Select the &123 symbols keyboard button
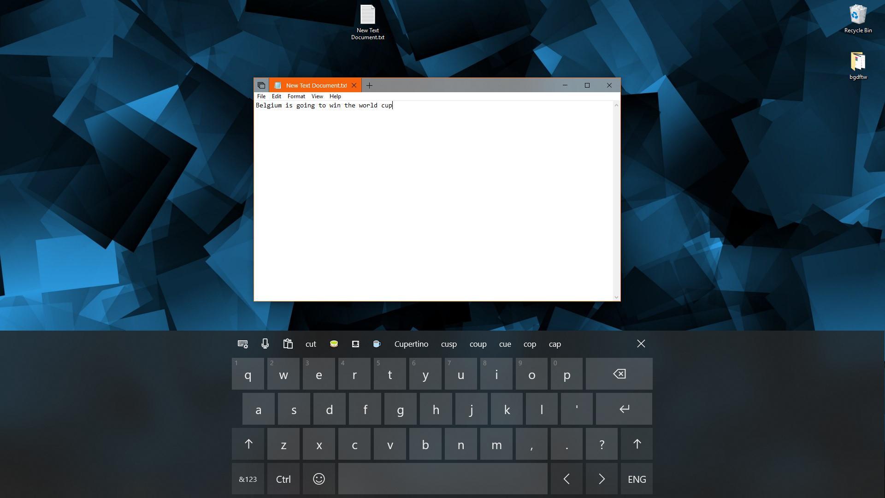 point(248,479)
